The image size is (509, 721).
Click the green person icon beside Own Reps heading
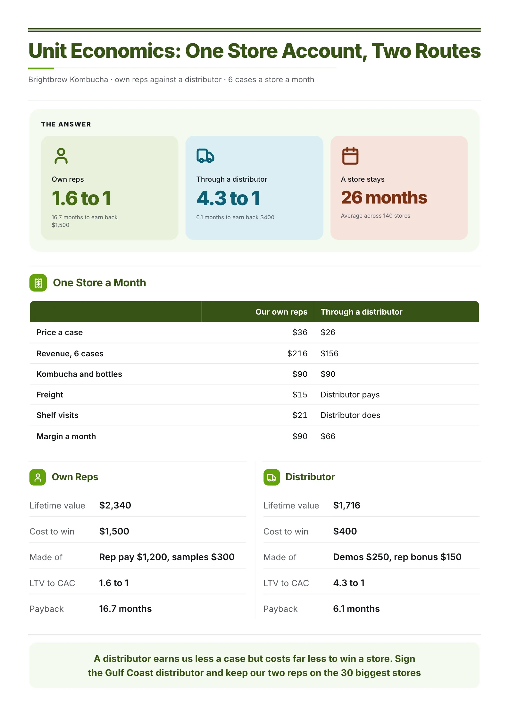tap(38, 477)
